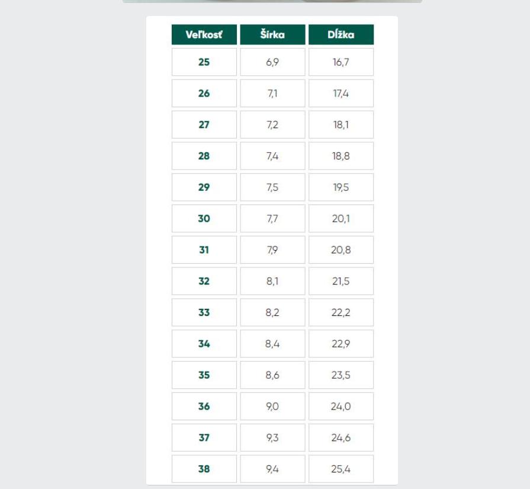Viewport: 530px width, 489px height.
Task: Click length value 19,5
Action: pyautogui.click(x=341, y=187)
